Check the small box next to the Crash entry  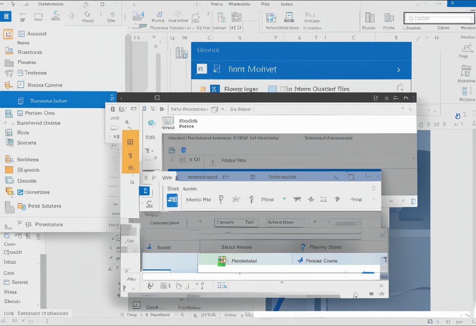[137, 304]
